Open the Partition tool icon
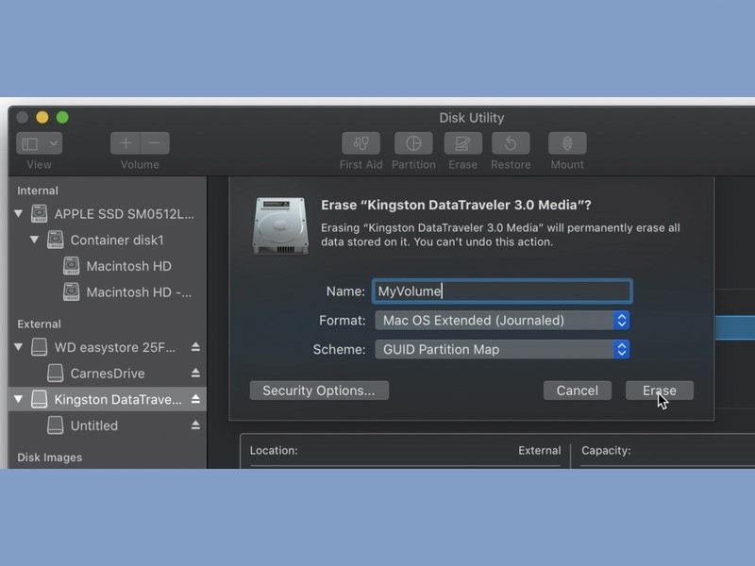Image resolution: width=755 pixels, height=566 pixels. [x=413, y=143]
